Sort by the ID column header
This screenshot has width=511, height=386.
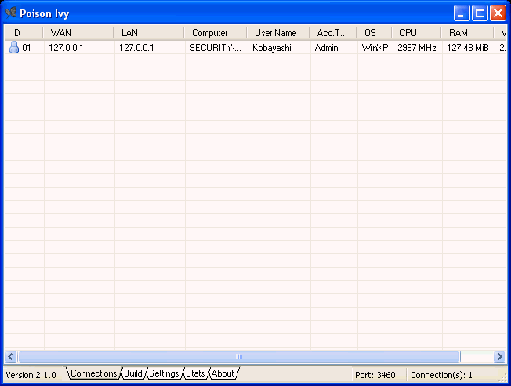(x=24, y=33)
